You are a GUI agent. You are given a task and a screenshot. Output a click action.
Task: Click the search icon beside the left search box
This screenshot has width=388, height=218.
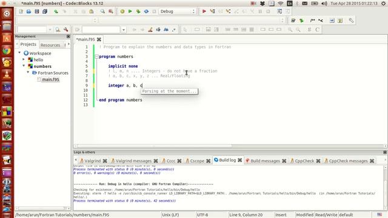click(x=58, y=30)
